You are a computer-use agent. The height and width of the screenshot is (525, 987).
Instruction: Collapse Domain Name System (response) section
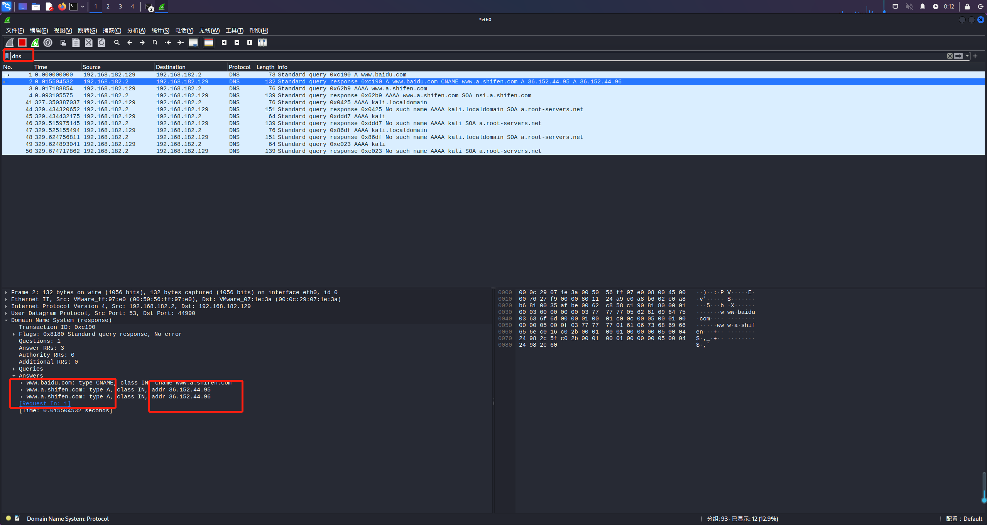pyautogui.click(x=6, y=320)
